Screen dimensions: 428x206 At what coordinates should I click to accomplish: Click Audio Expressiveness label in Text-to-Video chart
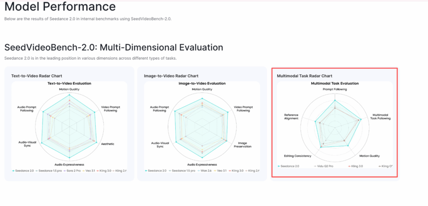(x=69, y=165)
